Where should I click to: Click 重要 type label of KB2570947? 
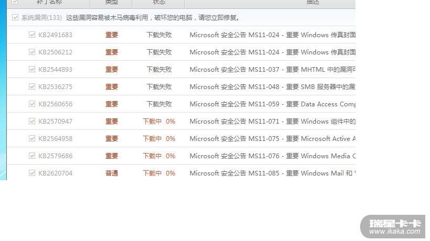(112, 122)
